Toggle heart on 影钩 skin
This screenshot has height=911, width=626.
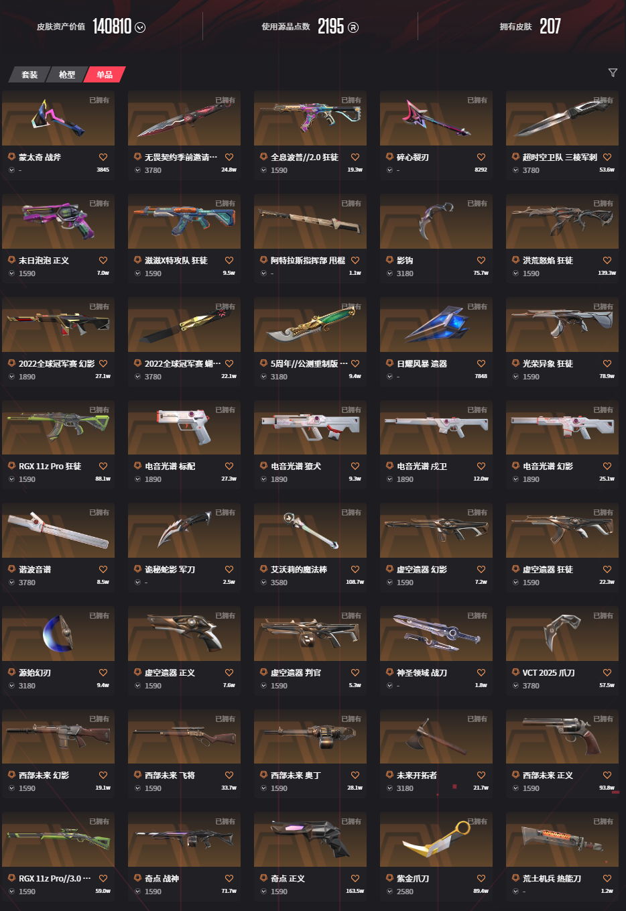481,260
